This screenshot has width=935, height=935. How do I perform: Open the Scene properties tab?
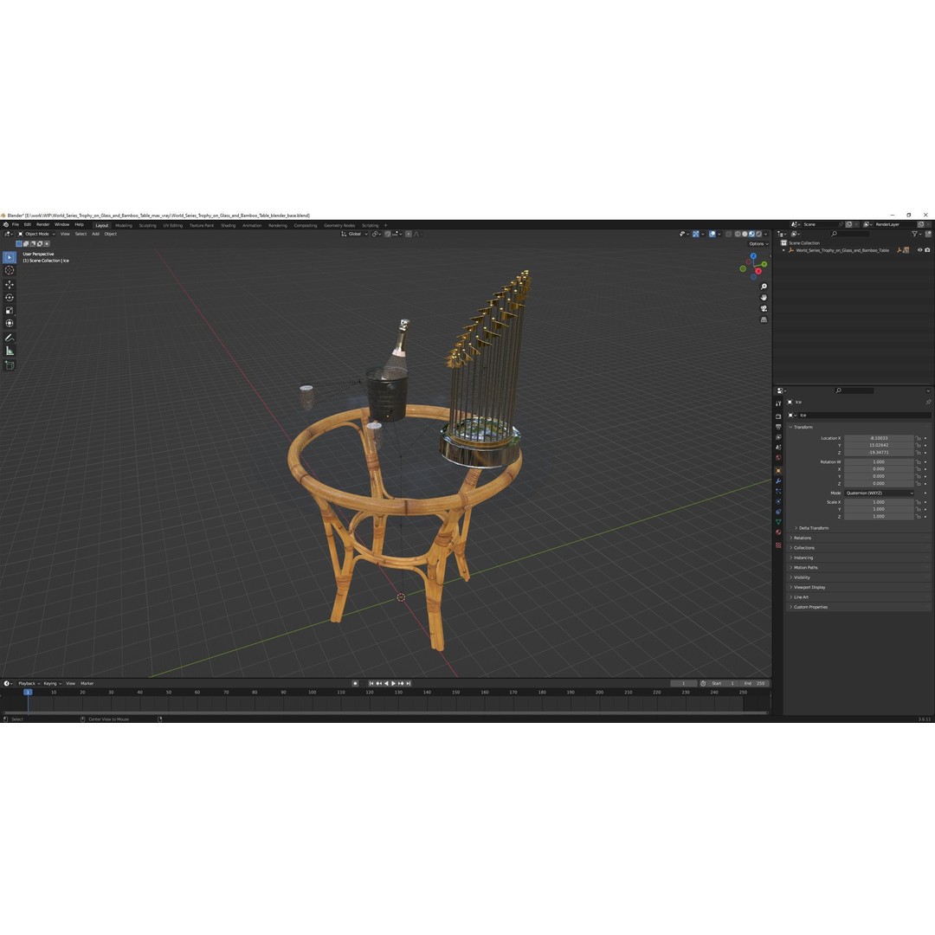(x=778, y=448)
